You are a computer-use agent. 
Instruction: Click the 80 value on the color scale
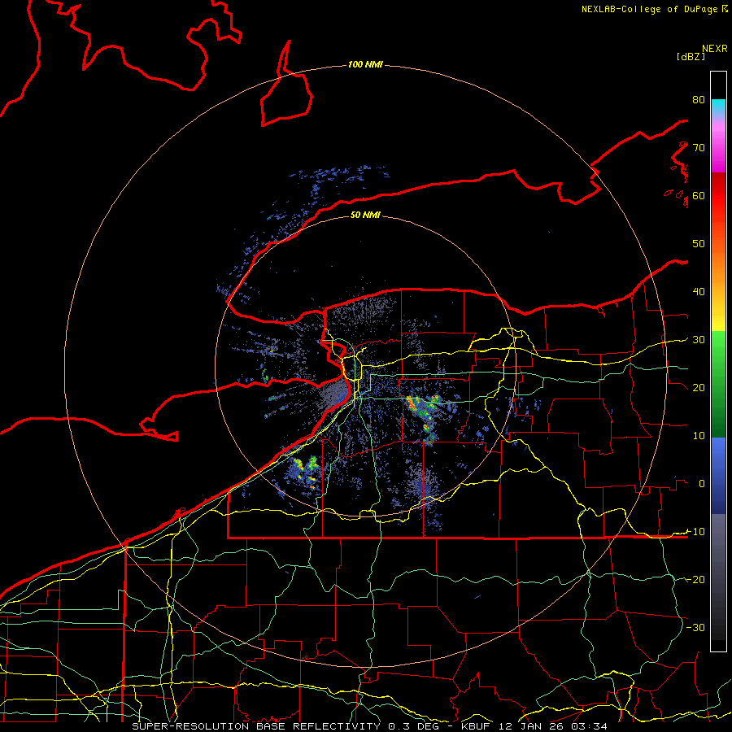699,99
